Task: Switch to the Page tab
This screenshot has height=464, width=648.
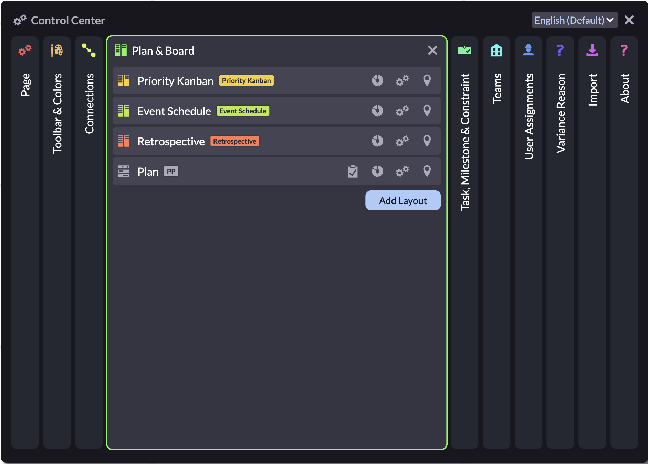Action: pos(25,242)
